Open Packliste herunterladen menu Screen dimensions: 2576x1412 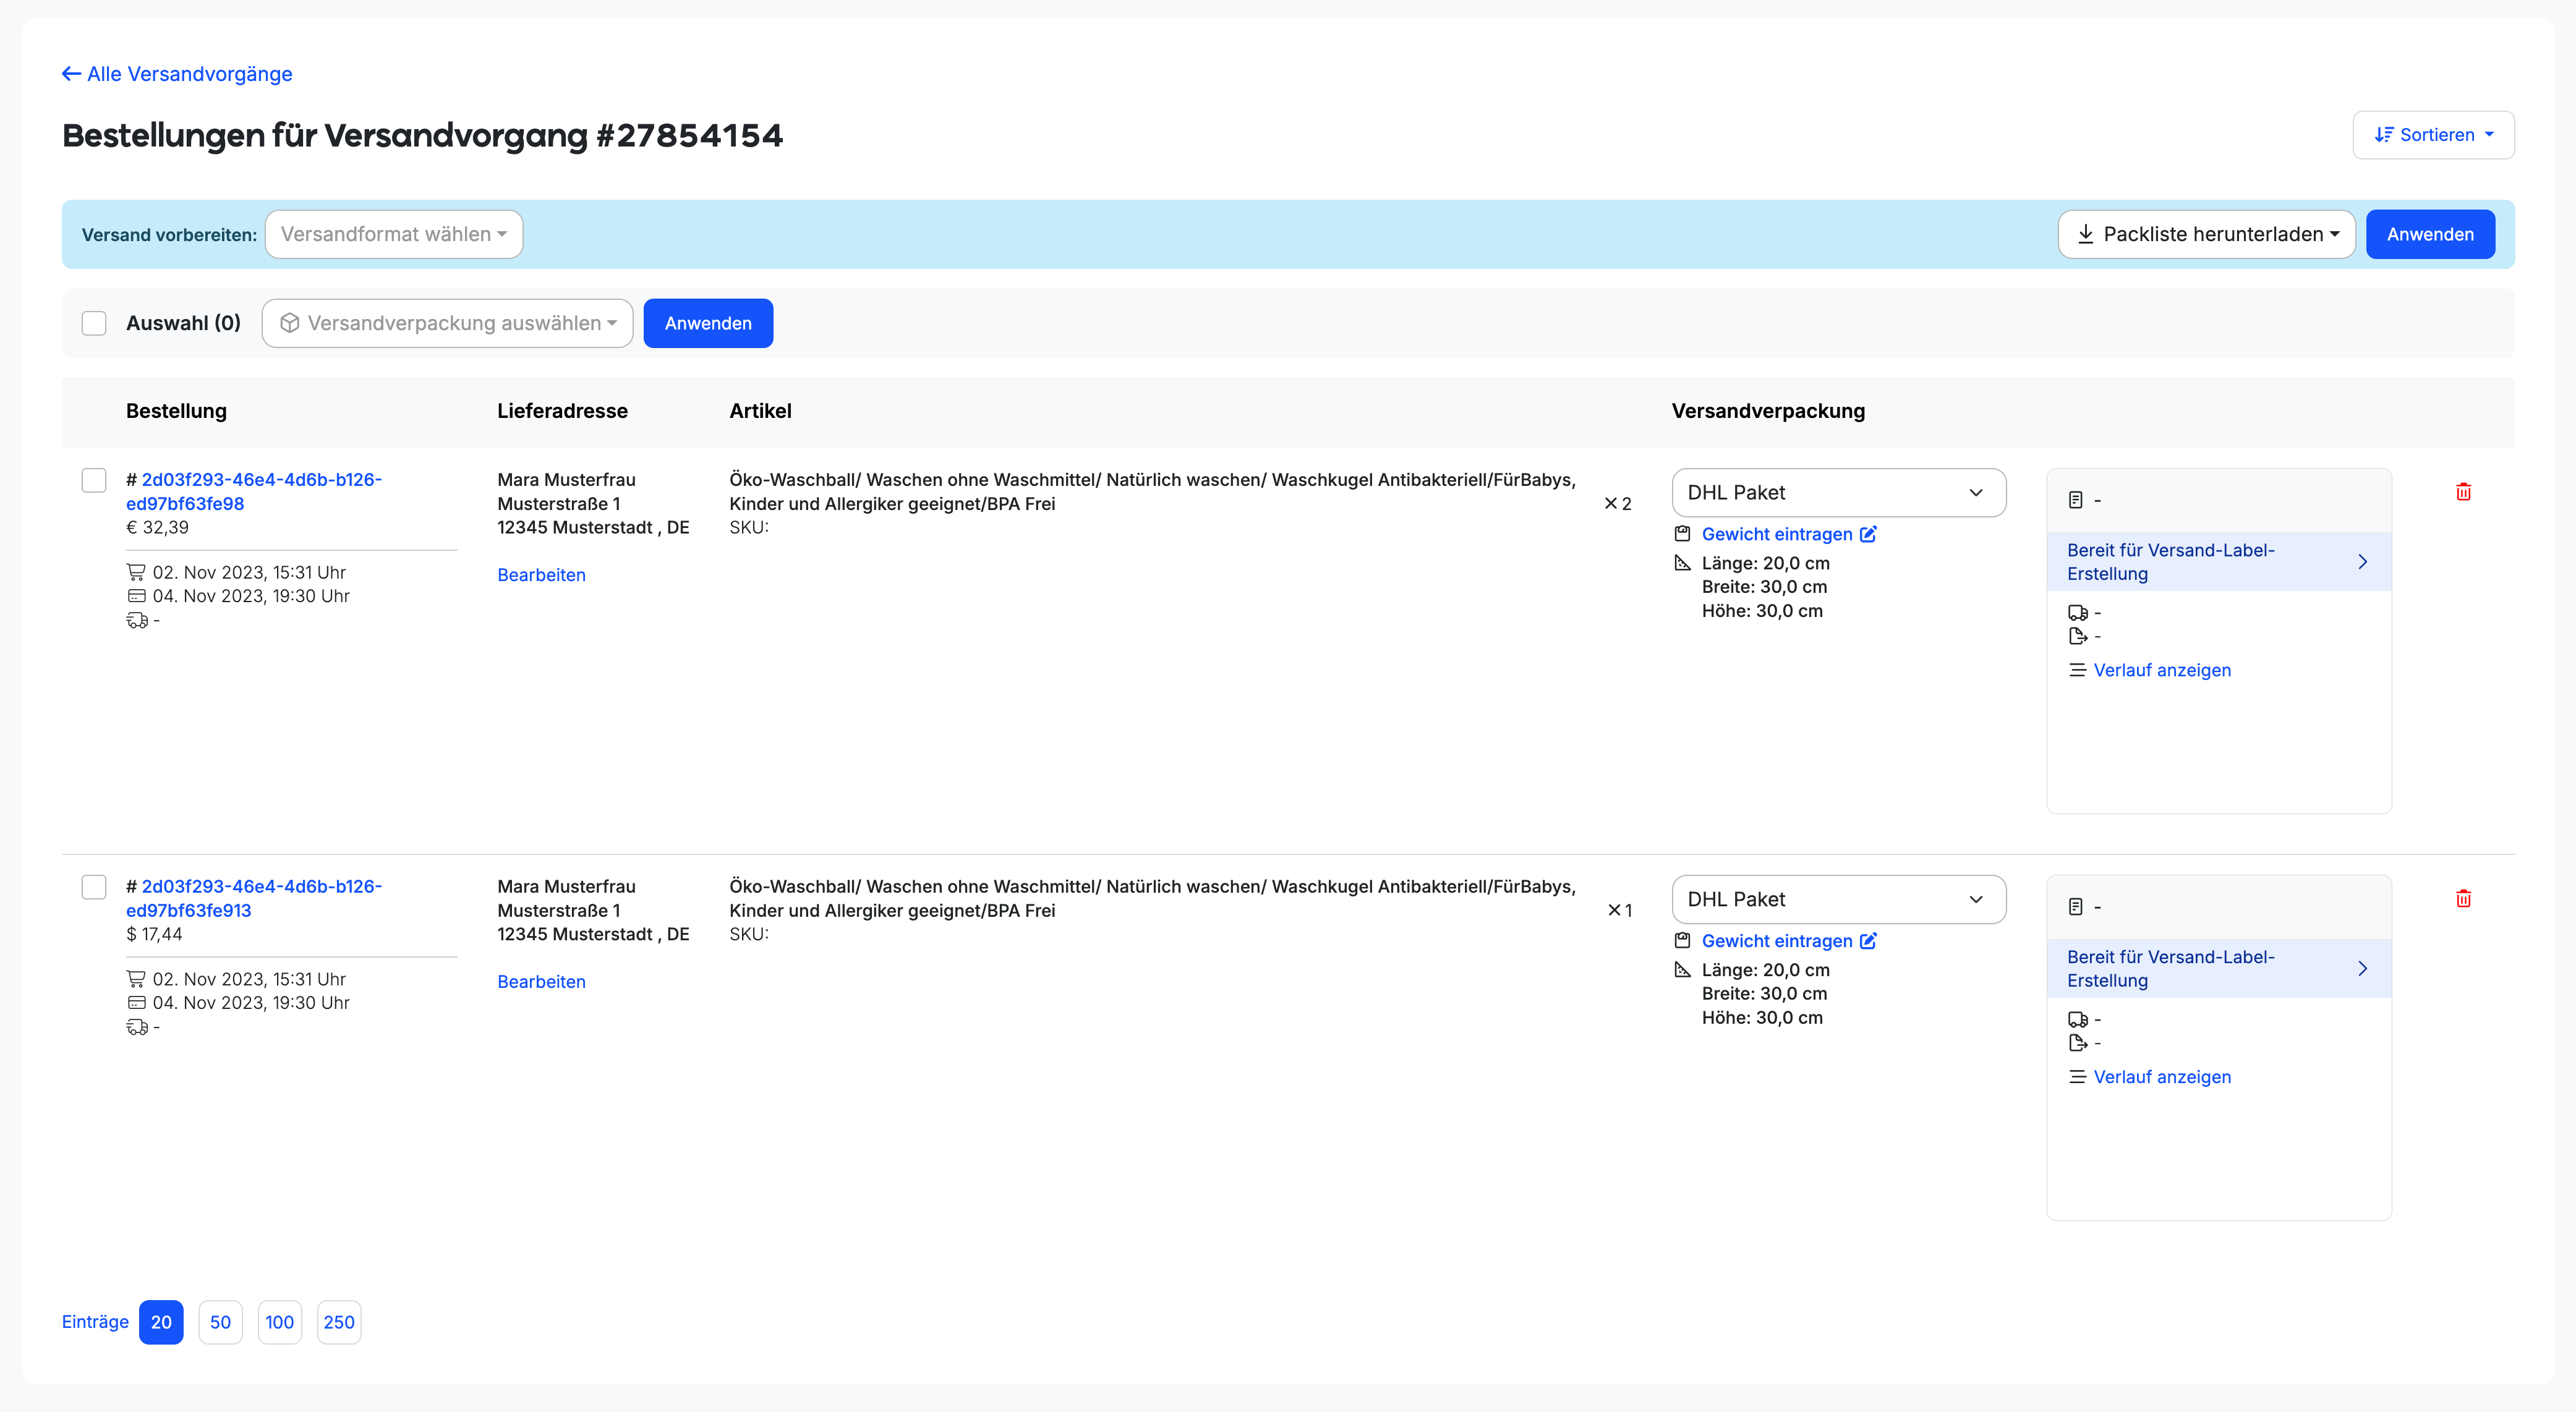pyautogui.click(x=2206, y=234)
